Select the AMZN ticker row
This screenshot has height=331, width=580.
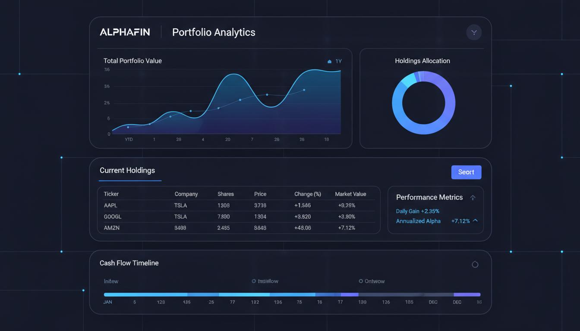239,228
